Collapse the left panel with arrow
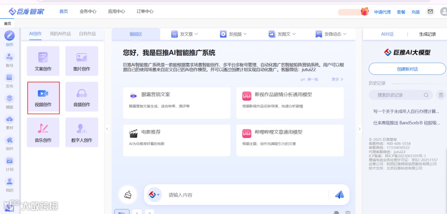 107,129
